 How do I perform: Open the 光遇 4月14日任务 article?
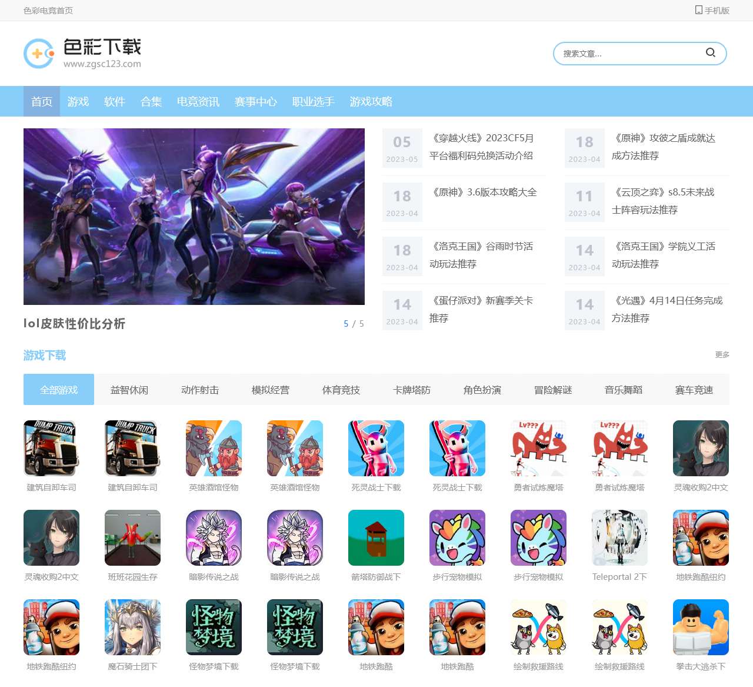coord(668,309)
